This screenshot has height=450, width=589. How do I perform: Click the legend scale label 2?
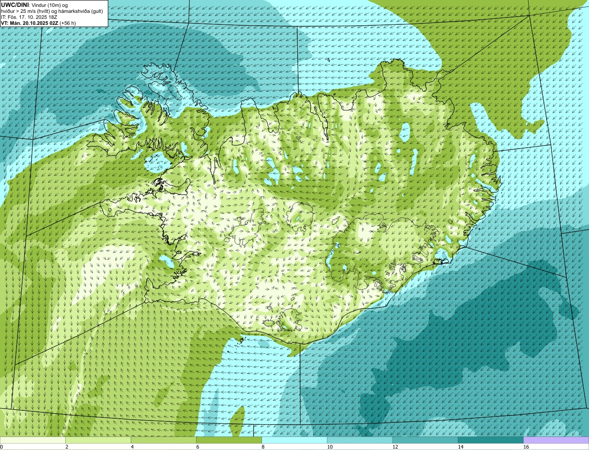pos(67,447)
